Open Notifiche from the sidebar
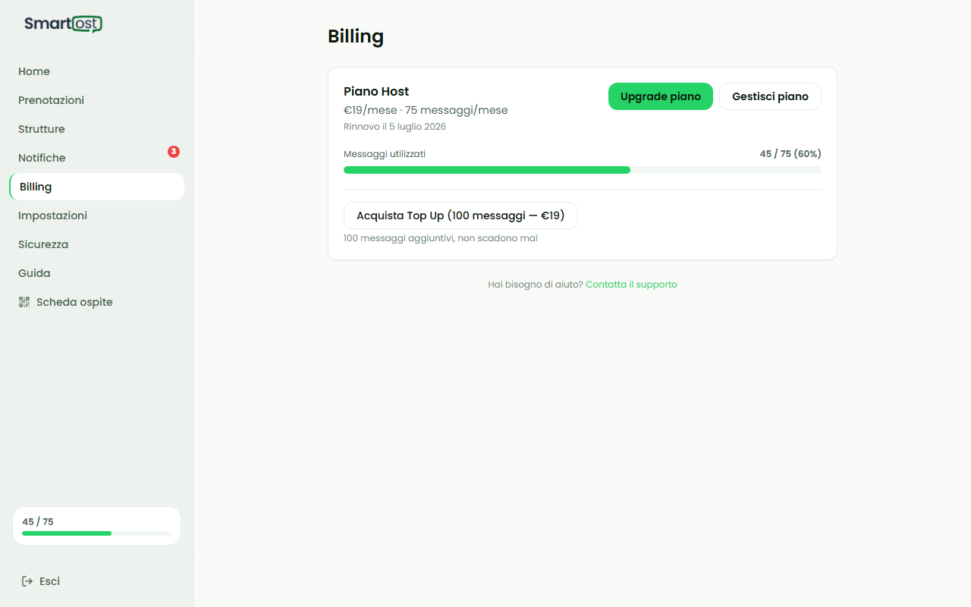The height and width of the screenshot is (607, 971). click(x=96, y=158)
